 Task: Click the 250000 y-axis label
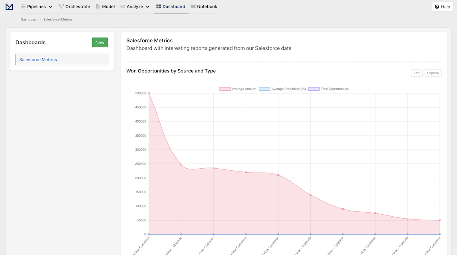(141, 164)
